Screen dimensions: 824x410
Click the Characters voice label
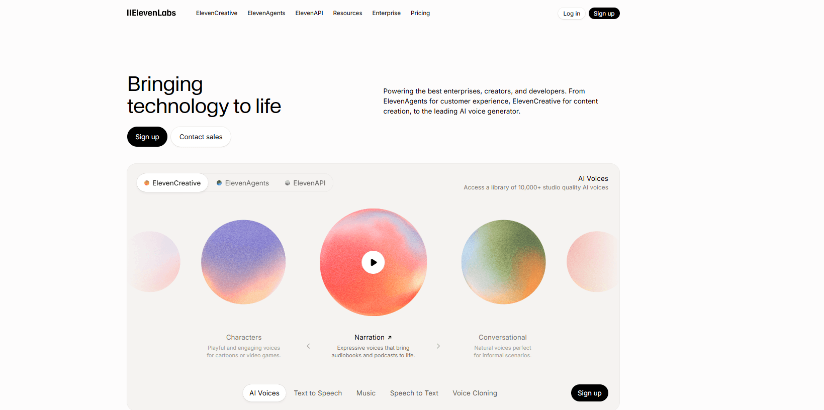[x=244, y=338]
